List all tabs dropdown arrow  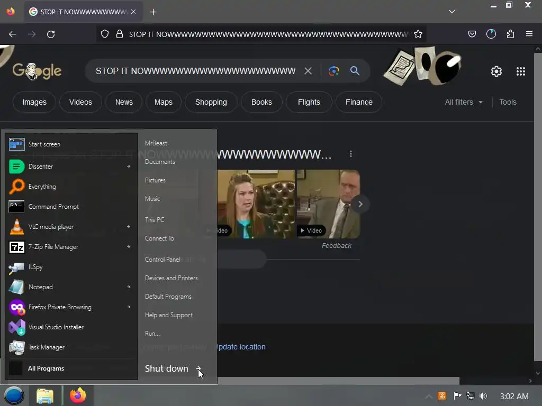[x=452, y=12]
